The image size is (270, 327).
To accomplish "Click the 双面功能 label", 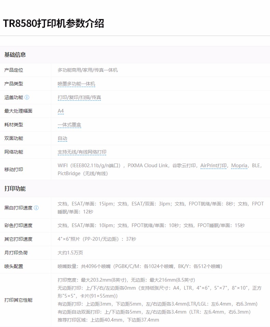I will point(14,138).
